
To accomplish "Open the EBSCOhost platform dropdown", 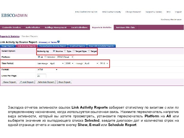I will click(65, 57).
